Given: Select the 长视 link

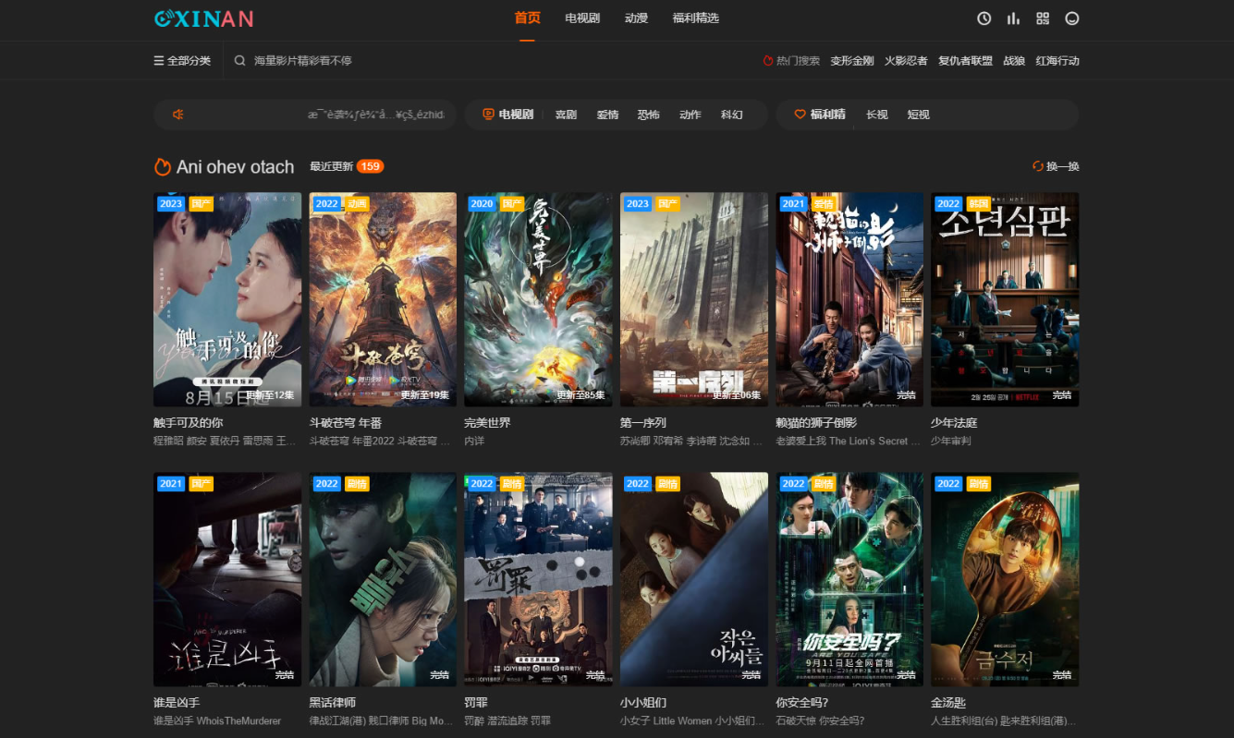Looking at the screenshot, I should click(877, 115).
